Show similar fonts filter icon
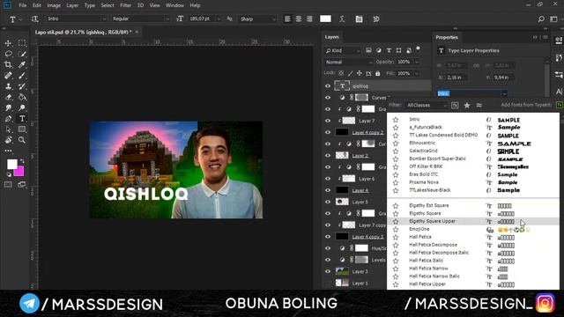Image resolution: width=564 pixels, height=317 pixels. click(x=479, y=106)
